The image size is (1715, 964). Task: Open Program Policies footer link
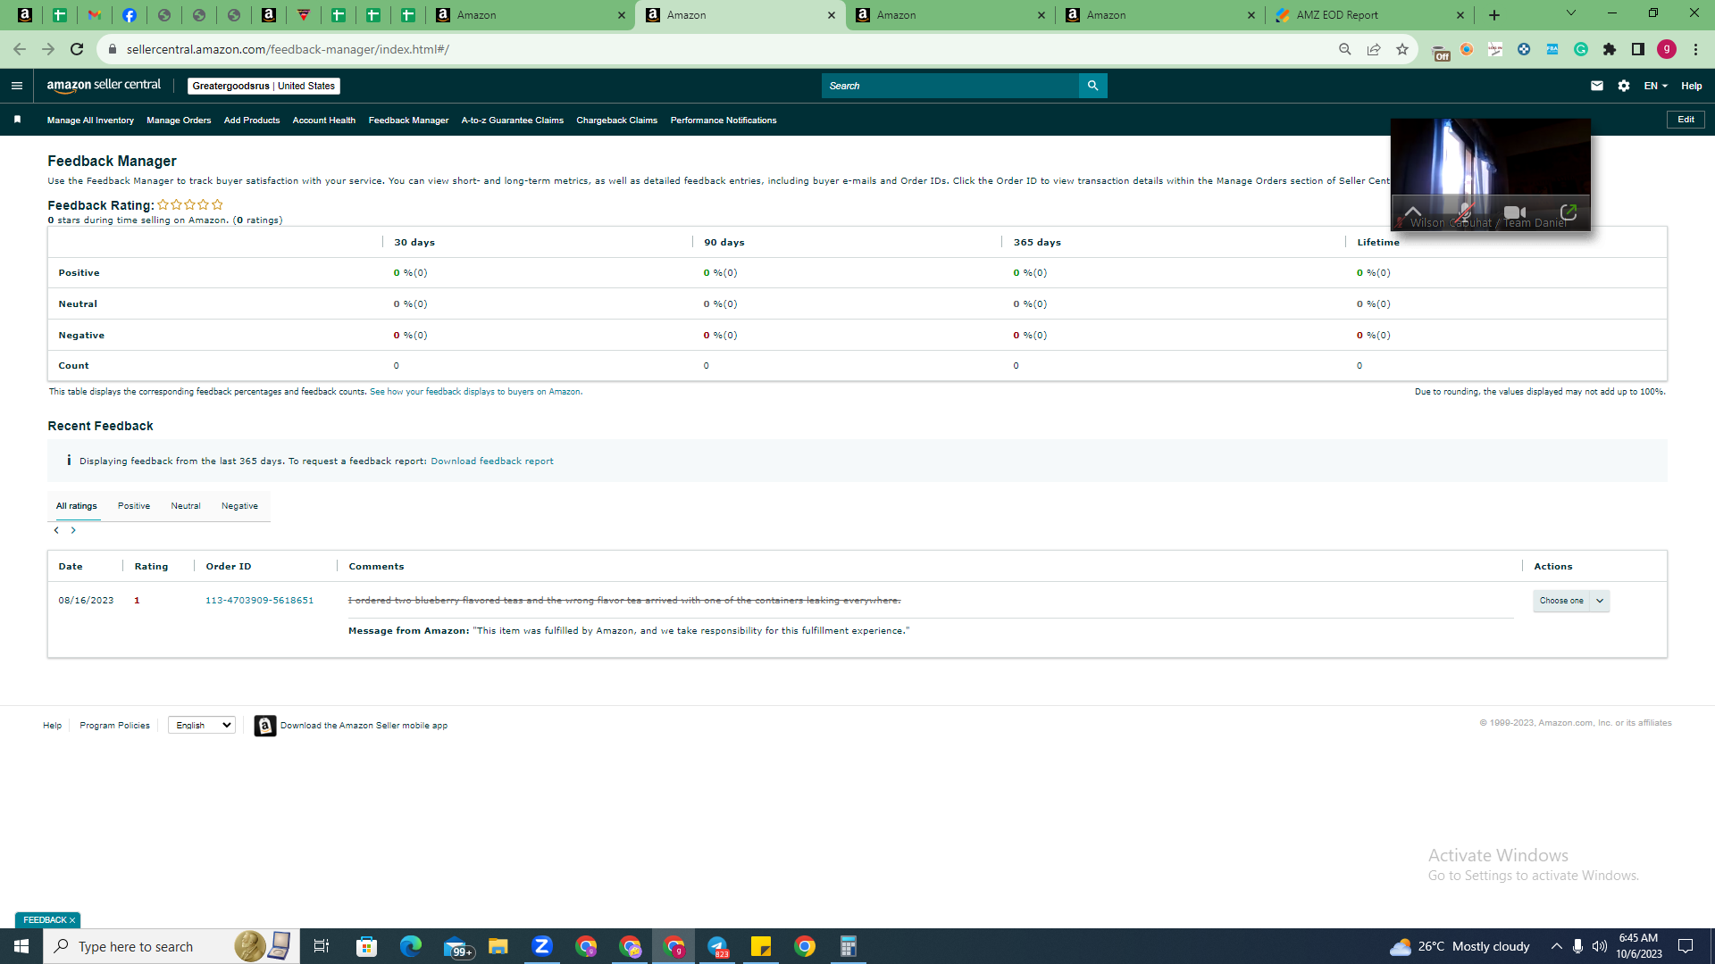tap(114, 726)
